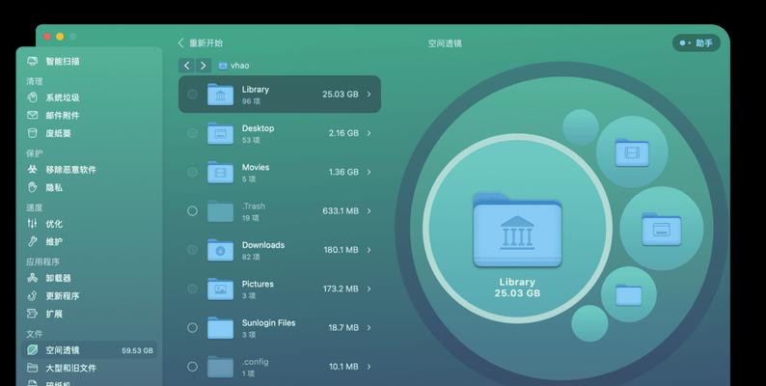
Task: Toggle the Downloads row selection circle
Action: coord(193,250)
